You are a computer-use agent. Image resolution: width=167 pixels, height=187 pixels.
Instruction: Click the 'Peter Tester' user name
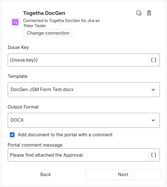35,26
